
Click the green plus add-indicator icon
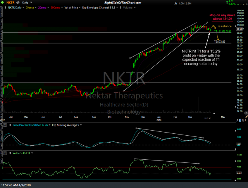point(2,2)
